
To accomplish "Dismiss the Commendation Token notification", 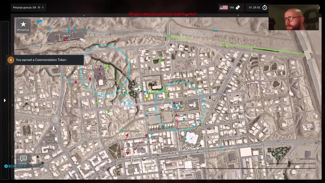I will [x=45, y=60].
